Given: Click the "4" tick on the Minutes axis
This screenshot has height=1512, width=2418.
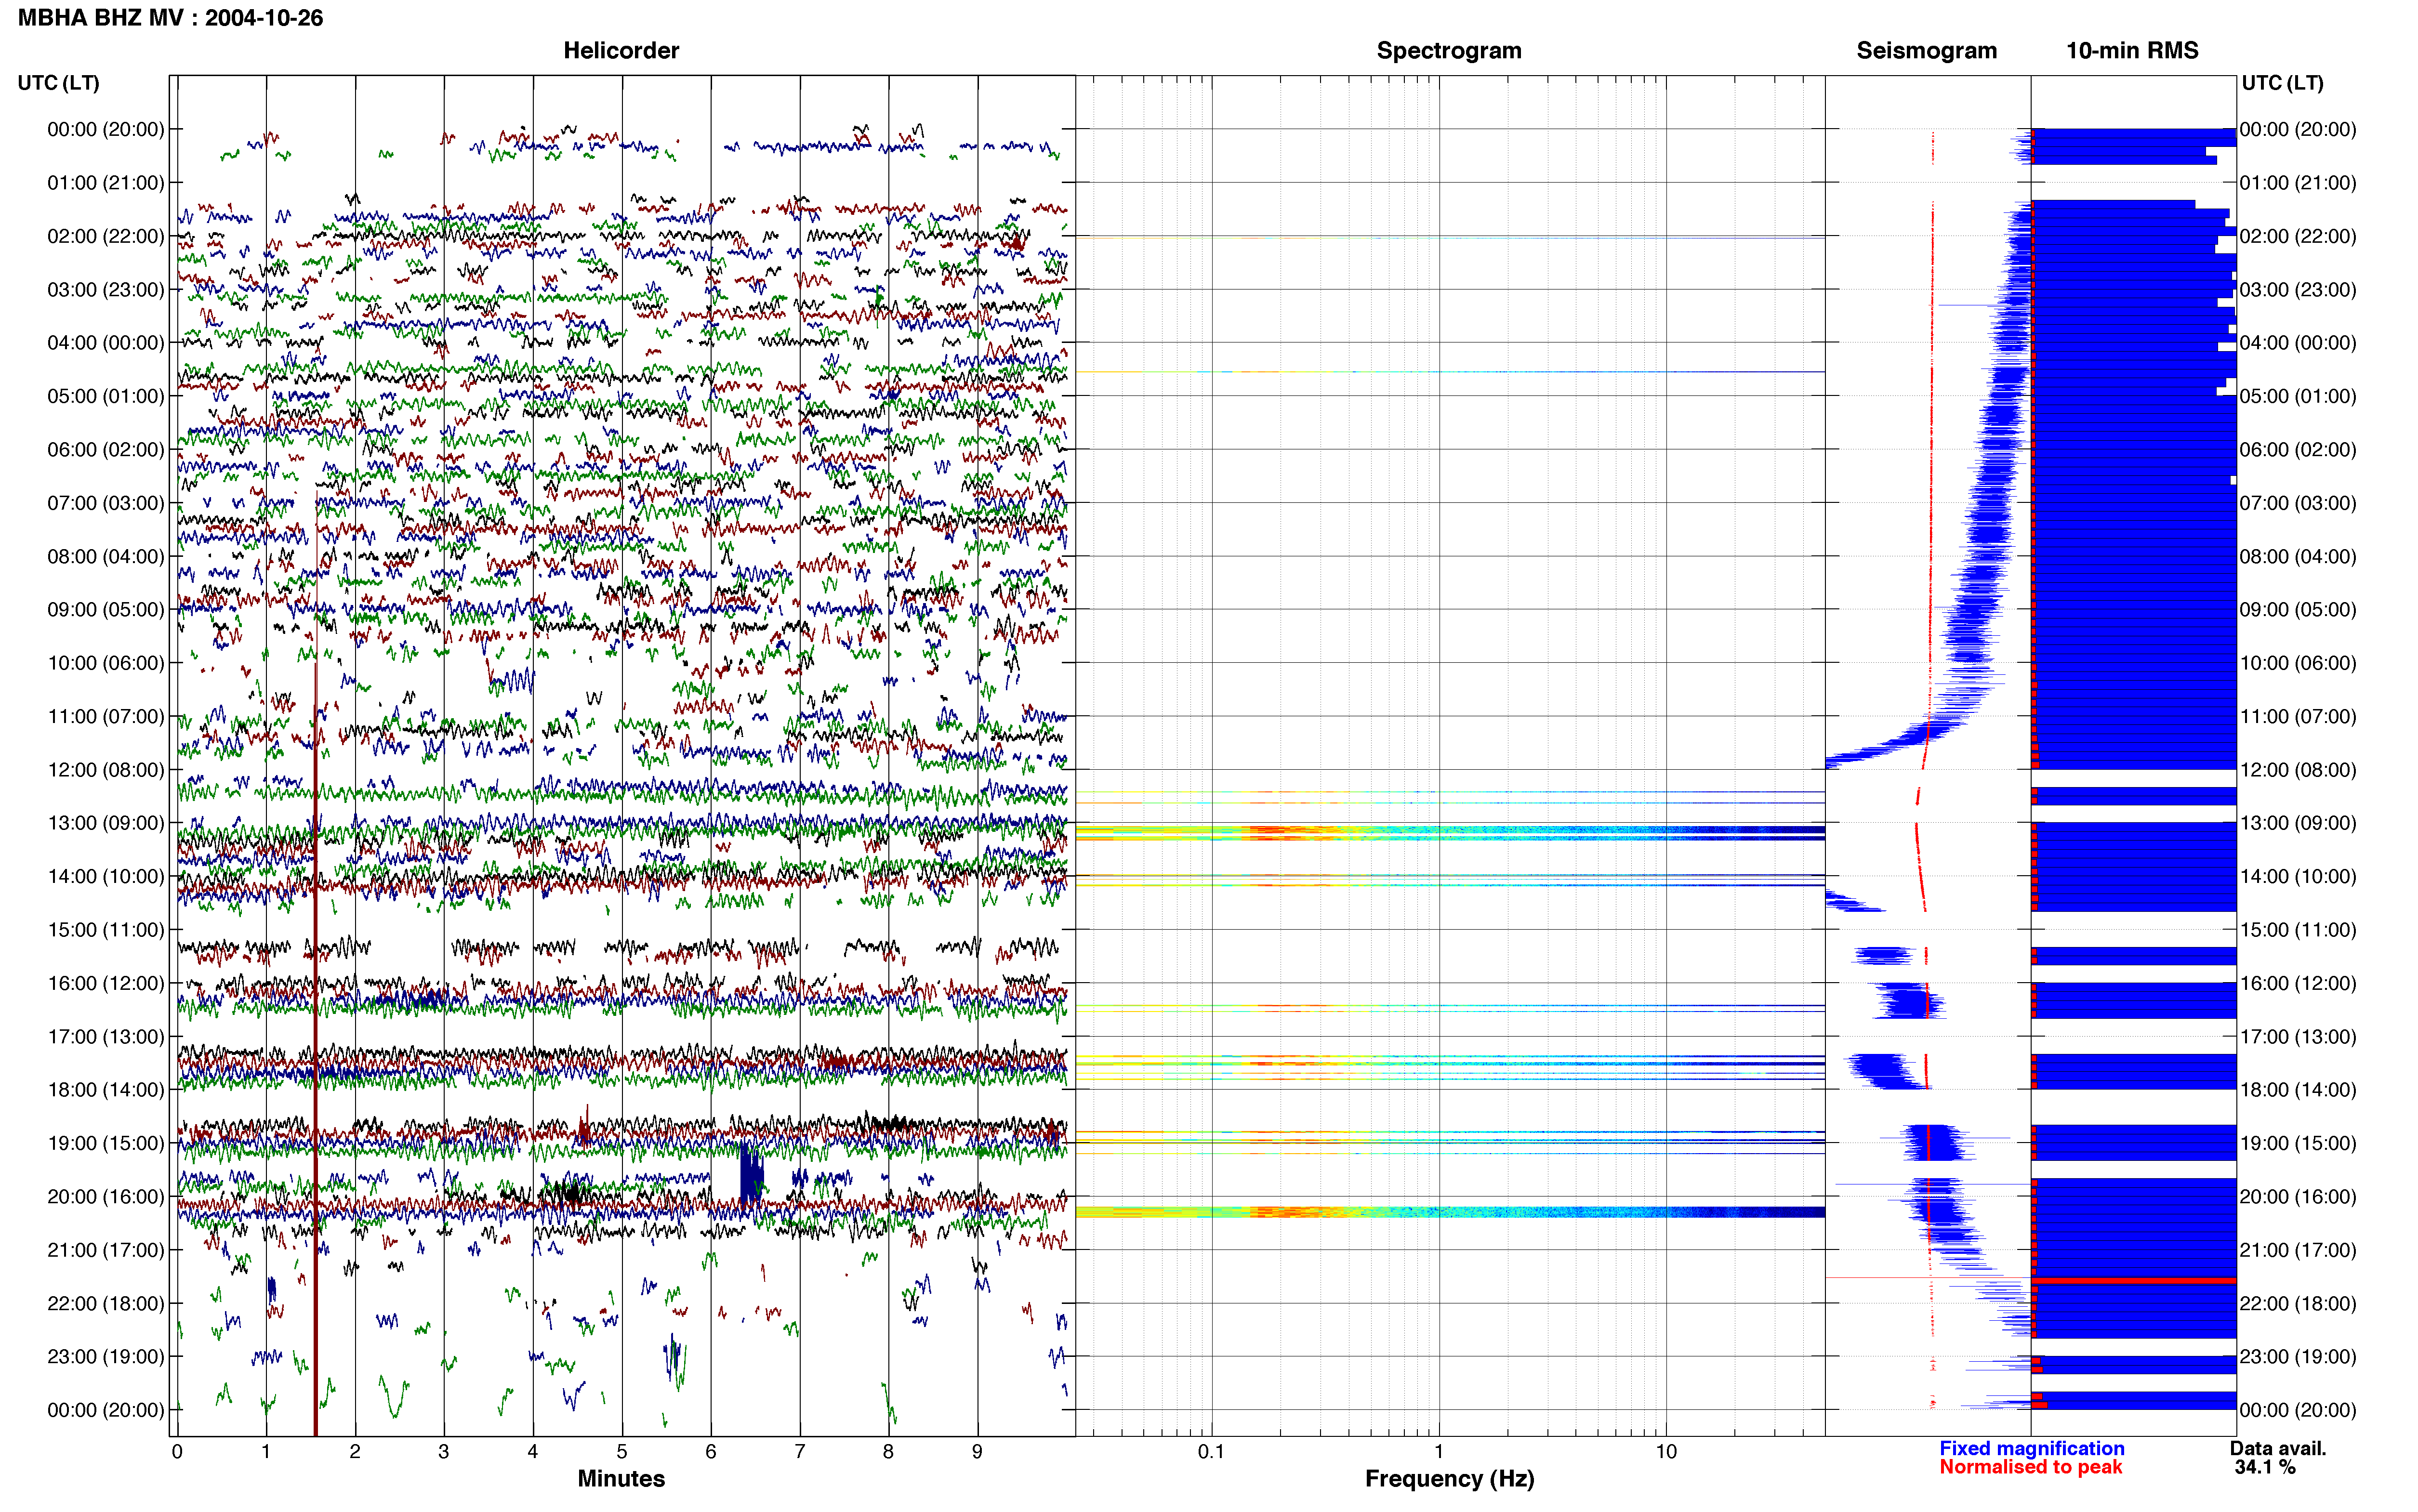Looking at the screenshot, I should pos(533,1451).
